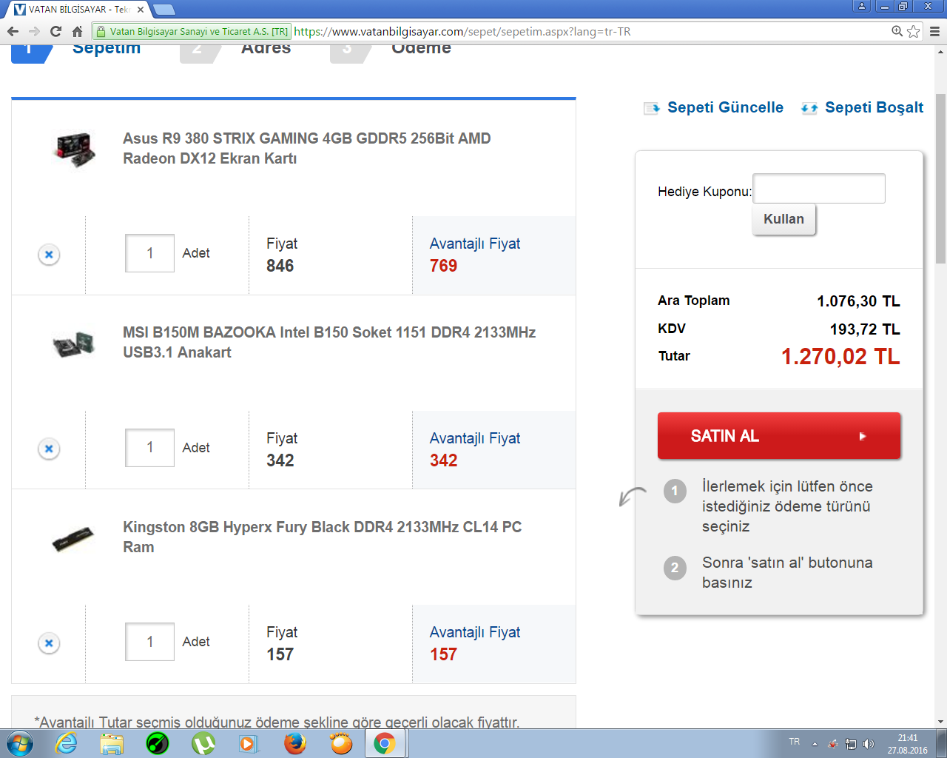Click the zoom magnifier icon in address bar

(x=897, y=31)
